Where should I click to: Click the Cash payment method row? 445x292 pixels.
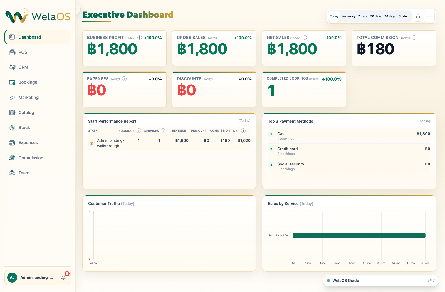click(x=349, y=136)
